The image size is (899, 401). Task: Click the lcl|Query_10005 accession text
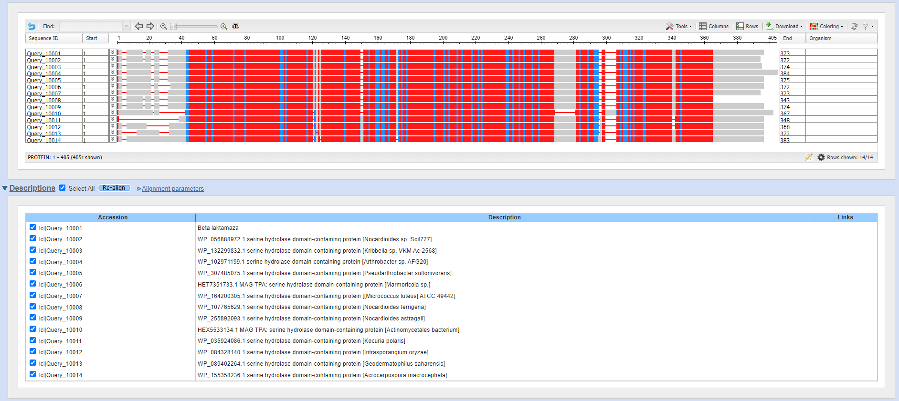tap(61, 273)
